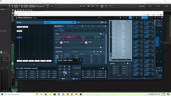Click Velocity scale 1 modulation source

pos(89,77)
